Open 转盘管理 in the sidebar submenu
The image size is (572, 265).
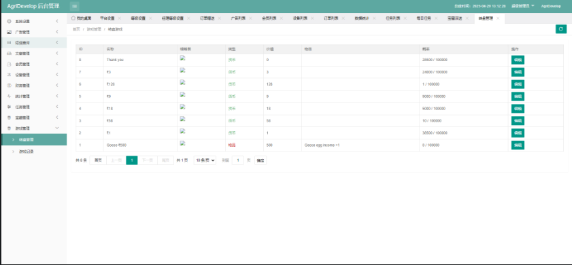(x=33, y=139)
